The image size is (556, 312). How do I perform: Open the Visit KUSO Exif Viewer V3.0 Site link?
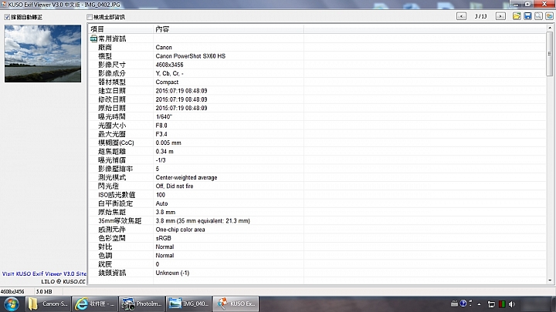(x=44, y=273)
